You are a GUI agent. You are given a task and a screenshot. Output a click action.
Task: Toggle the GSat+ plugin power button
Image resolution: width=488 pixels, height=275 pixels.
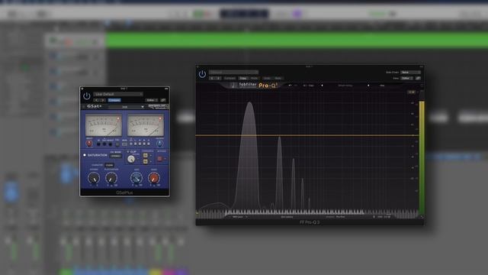click(86, 96)
